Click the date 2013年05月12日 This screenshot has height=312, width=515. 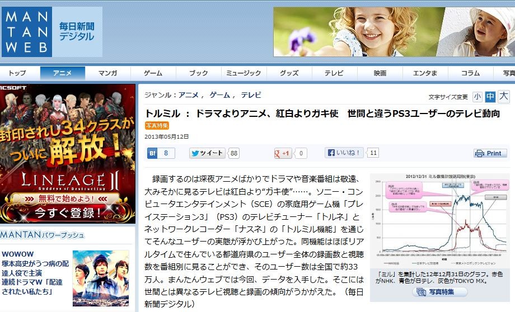point(166,137)
